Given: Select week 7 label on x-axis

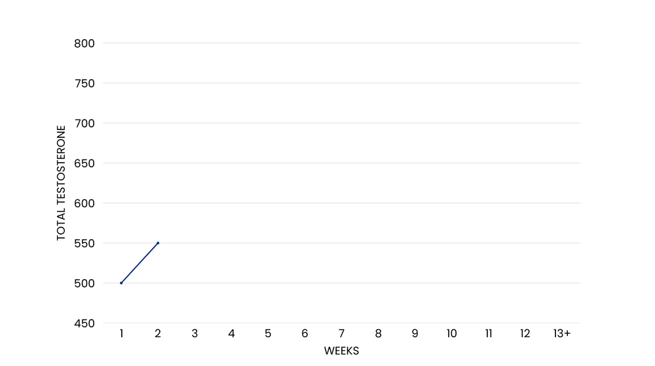Looking at the screenshot, I should (341, 333).
